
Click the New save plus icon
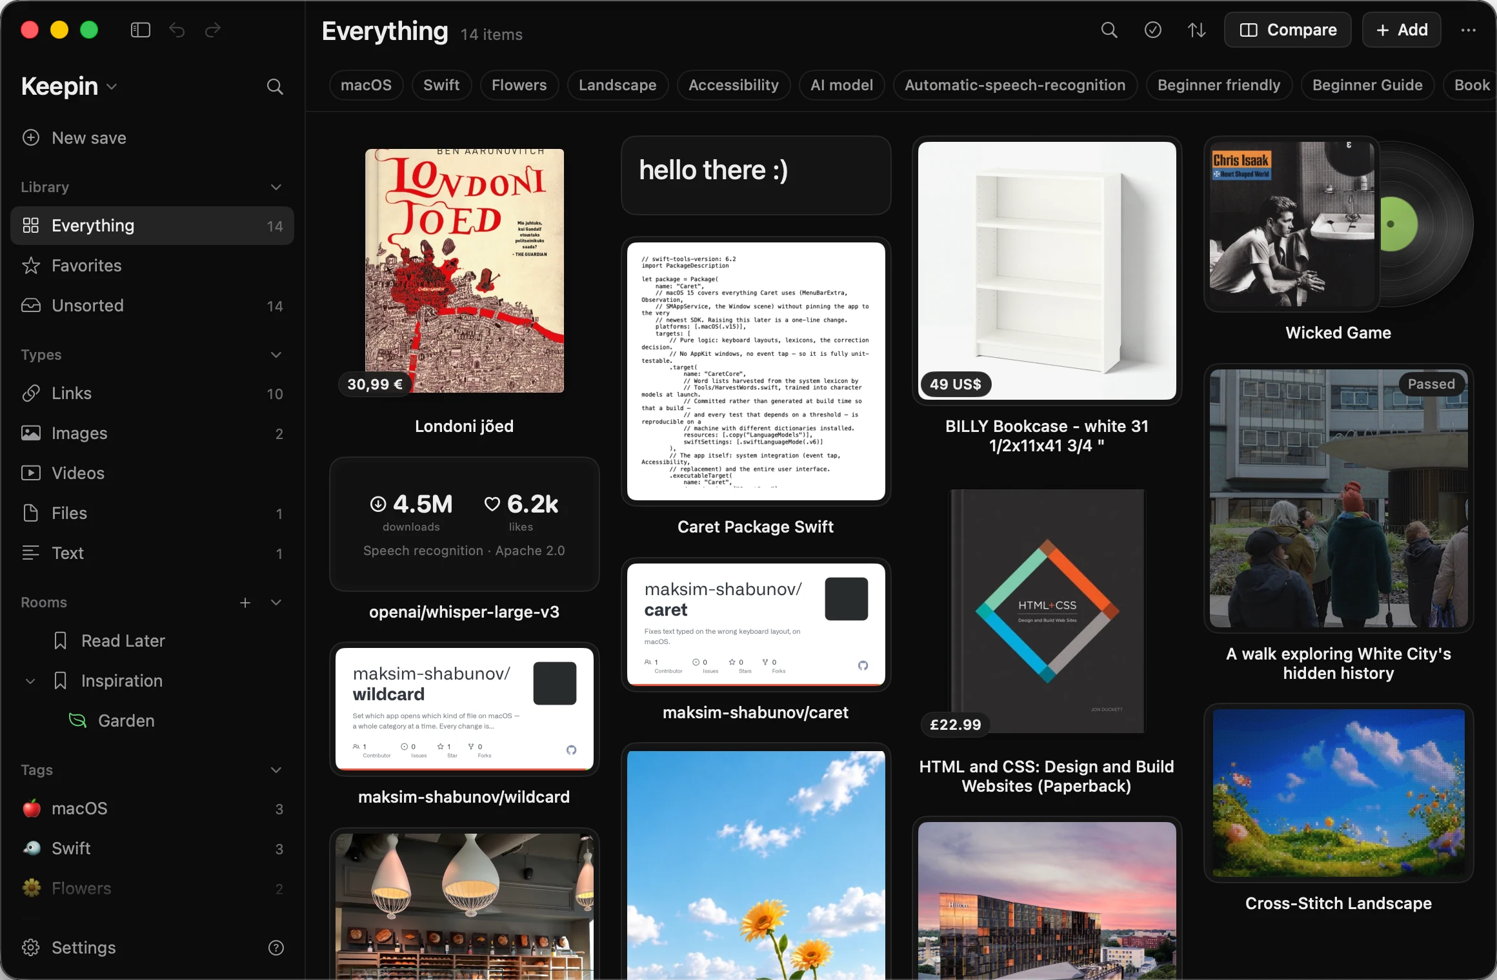pos(31,137)
